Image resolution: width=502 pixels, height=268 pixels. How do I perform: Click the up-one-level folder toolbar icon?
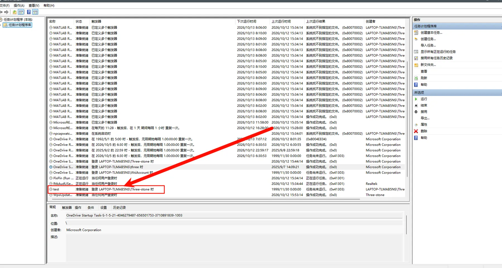pos(15,12)
